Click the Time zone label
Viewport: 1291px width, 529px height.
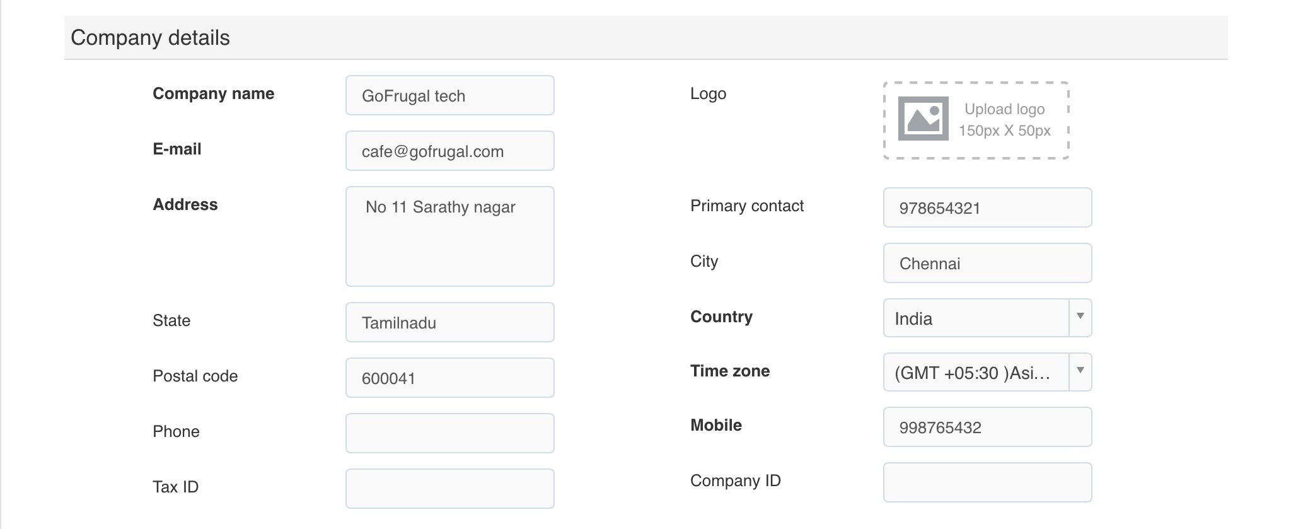[x=729, y=371]
